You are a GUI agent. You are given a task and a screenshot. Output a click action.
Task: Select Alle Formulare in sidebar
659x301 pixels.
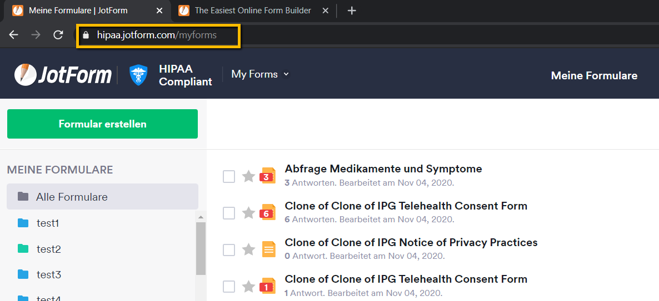(103, 197)
